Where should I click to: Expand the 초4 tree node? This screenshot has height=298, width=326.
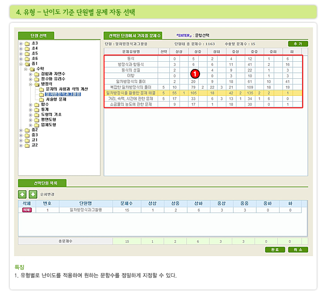(21, 48)
